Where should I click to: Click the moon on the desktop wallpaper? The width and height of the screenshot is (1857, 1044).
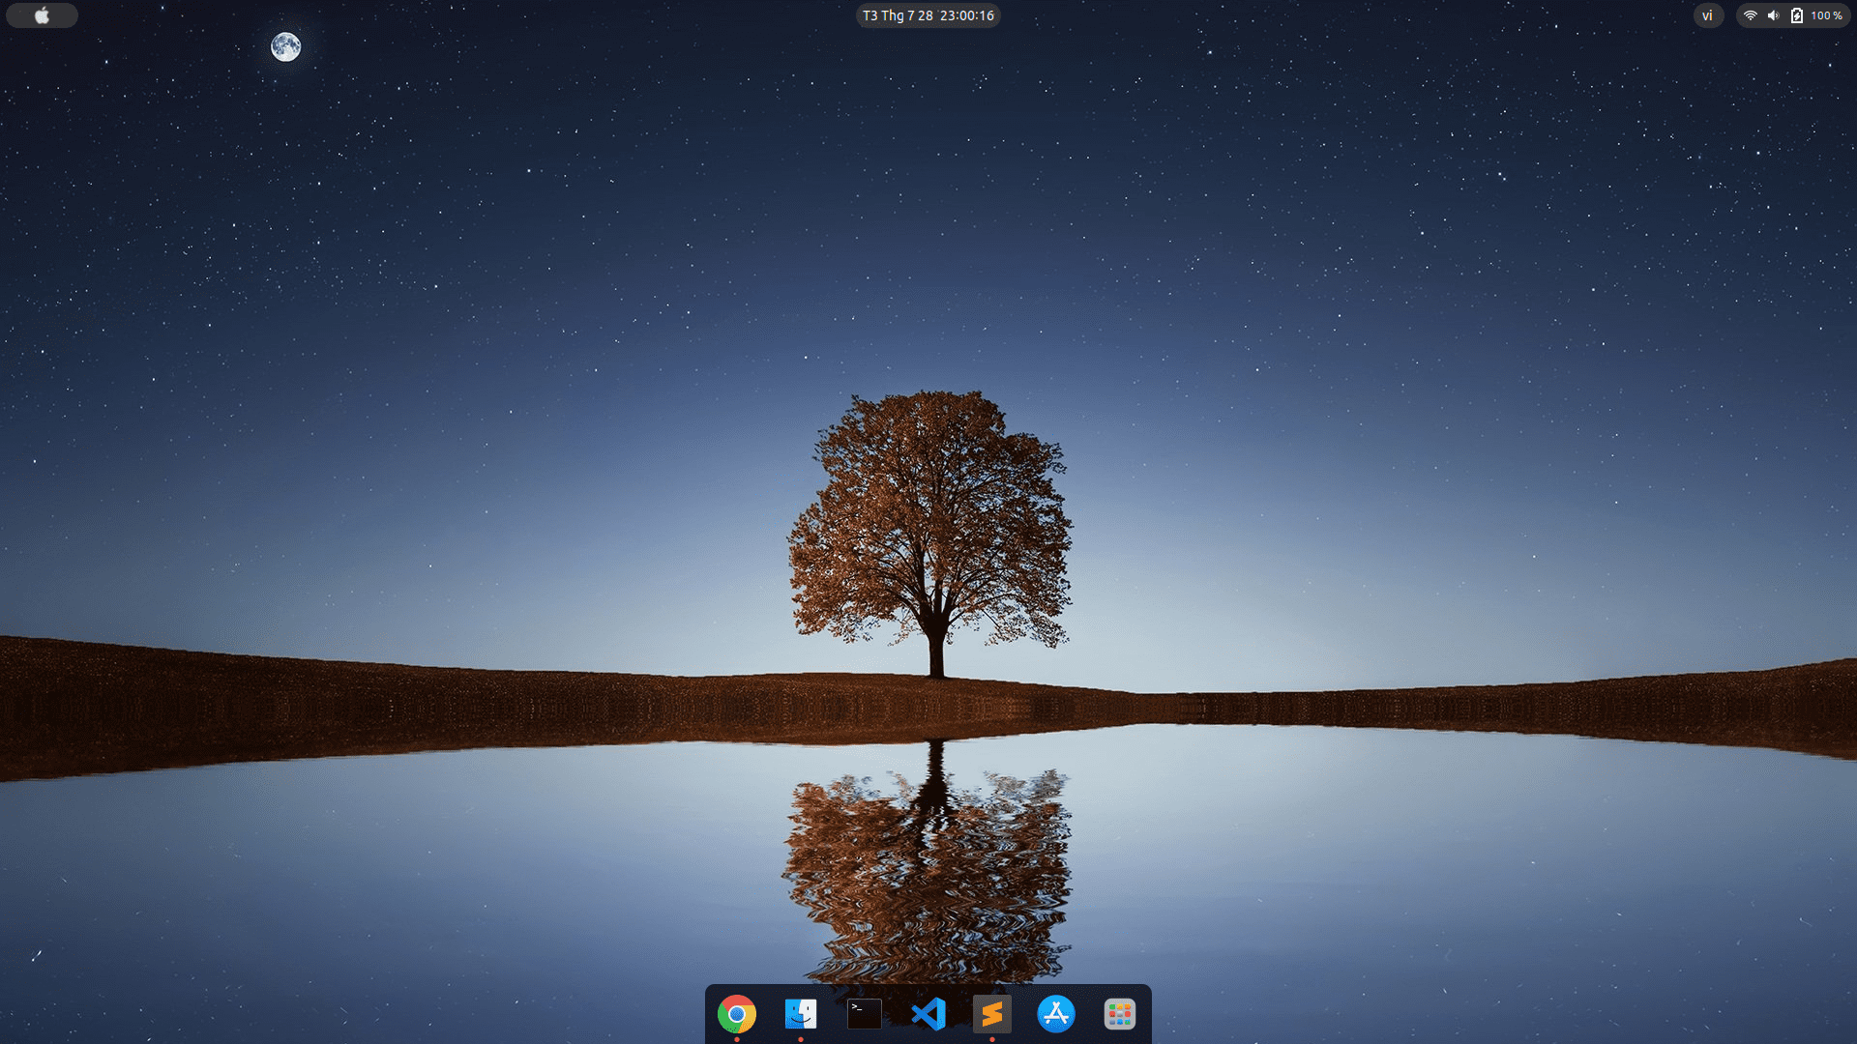point(285,46)
